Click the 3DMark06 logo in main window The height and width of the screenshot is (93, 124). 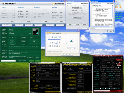pyautogui.click(x=9, y=4)
